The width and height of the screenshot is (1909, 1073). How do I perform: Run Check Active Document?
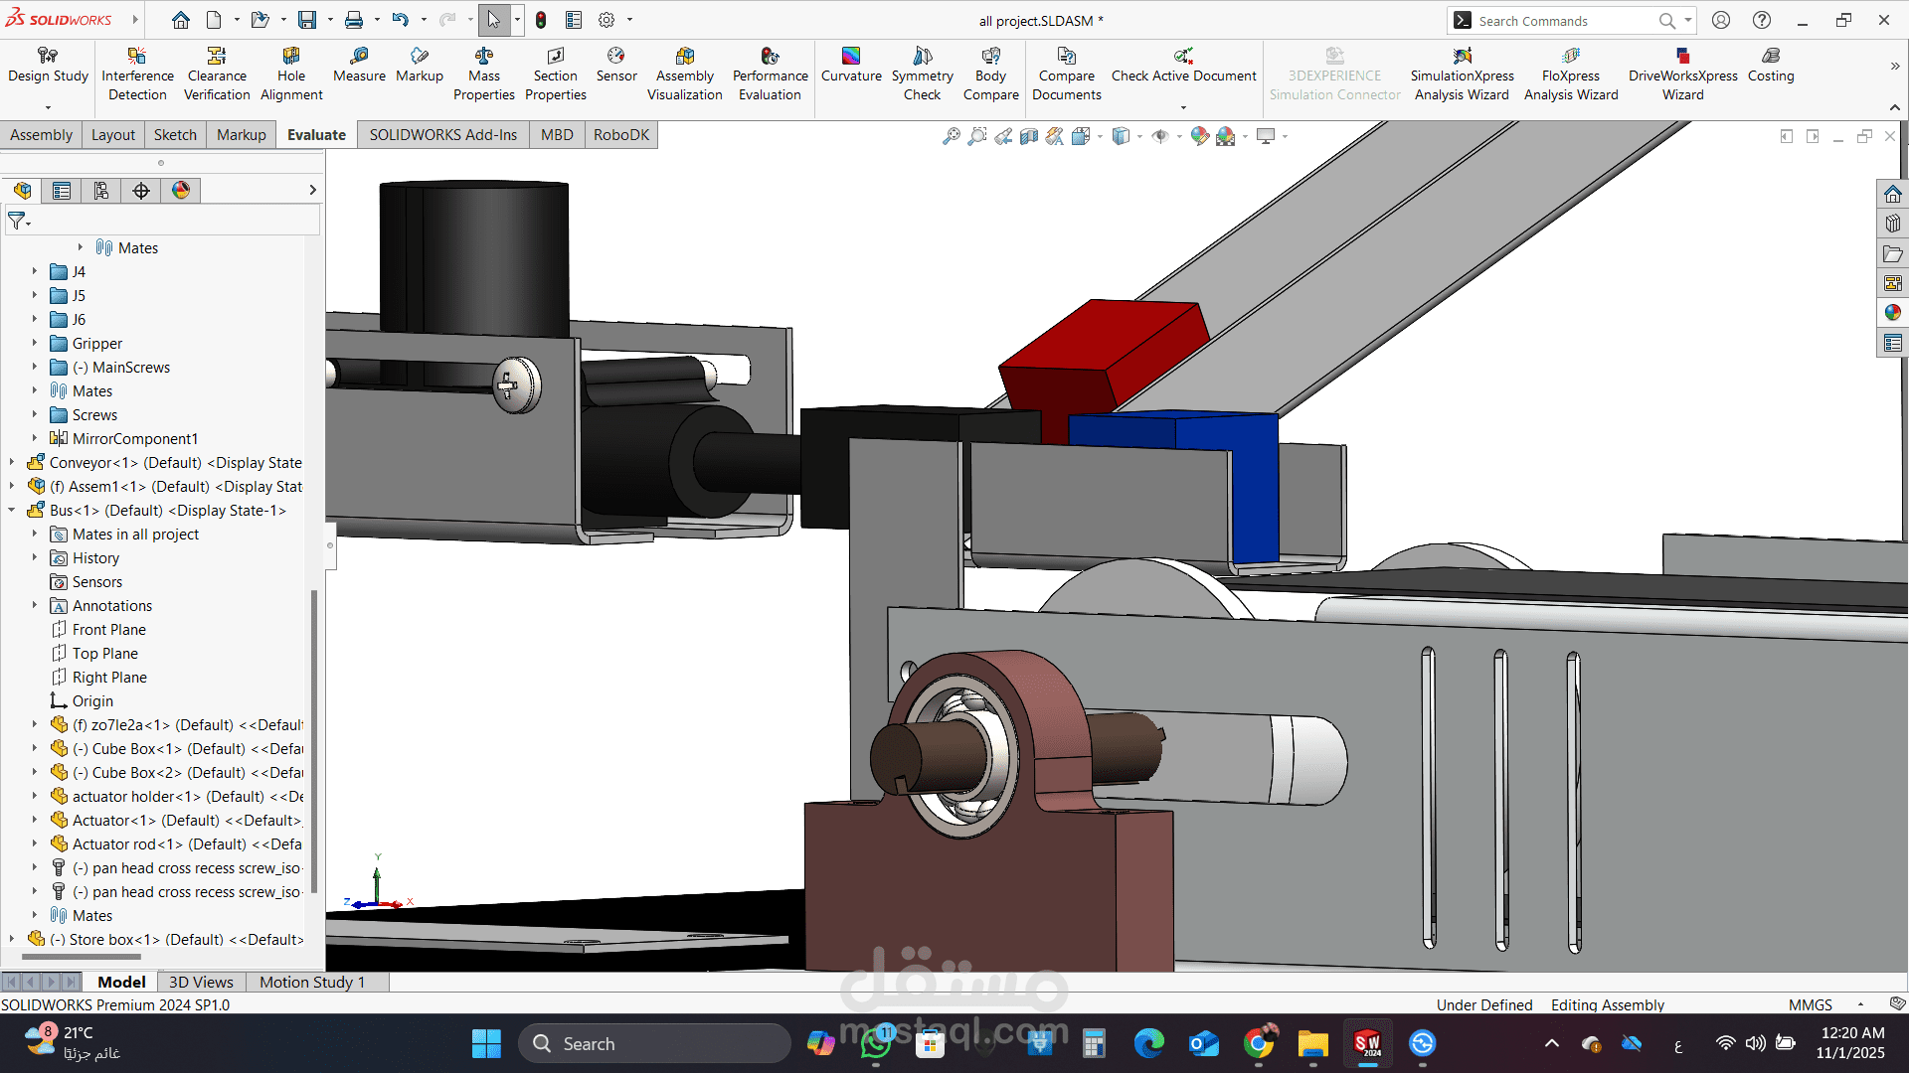click(x=1183, y=66)
